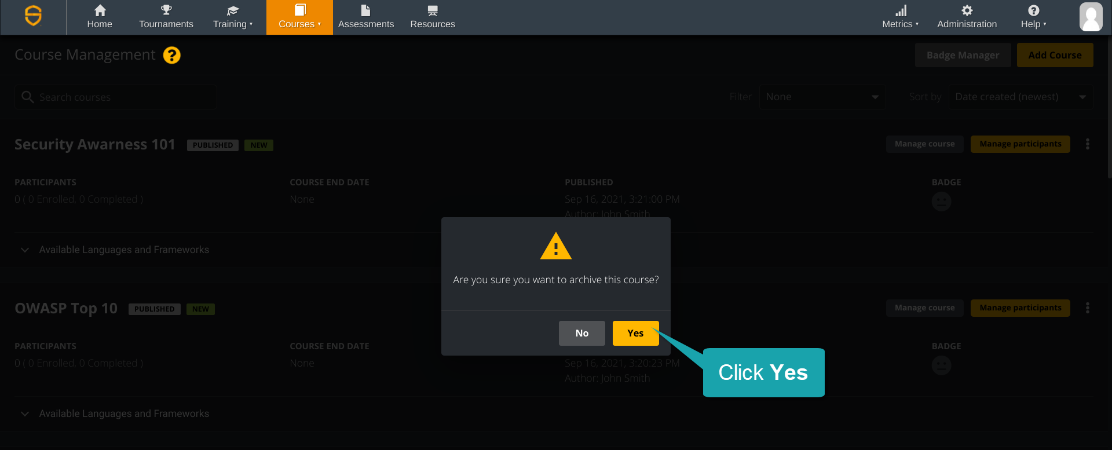Click the archive confirmation question text
The width and height of the screenshot is (1112, 450).
(556, 280)
